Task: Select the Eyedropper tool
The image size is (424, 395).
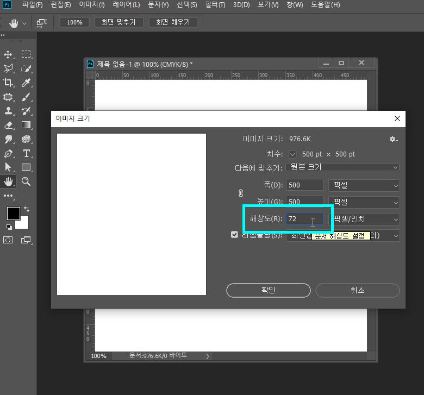Action: click(26, 83)
